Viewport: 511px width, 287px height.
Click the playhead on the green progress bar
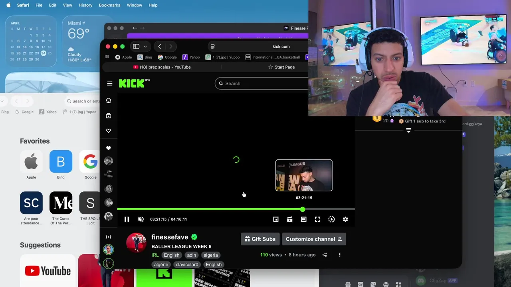(x=303, y=209)
